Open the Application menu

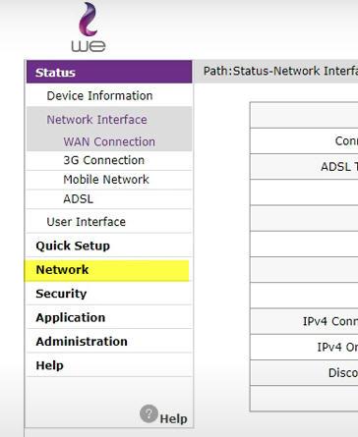pyautogui.click(x=71, y=317)
